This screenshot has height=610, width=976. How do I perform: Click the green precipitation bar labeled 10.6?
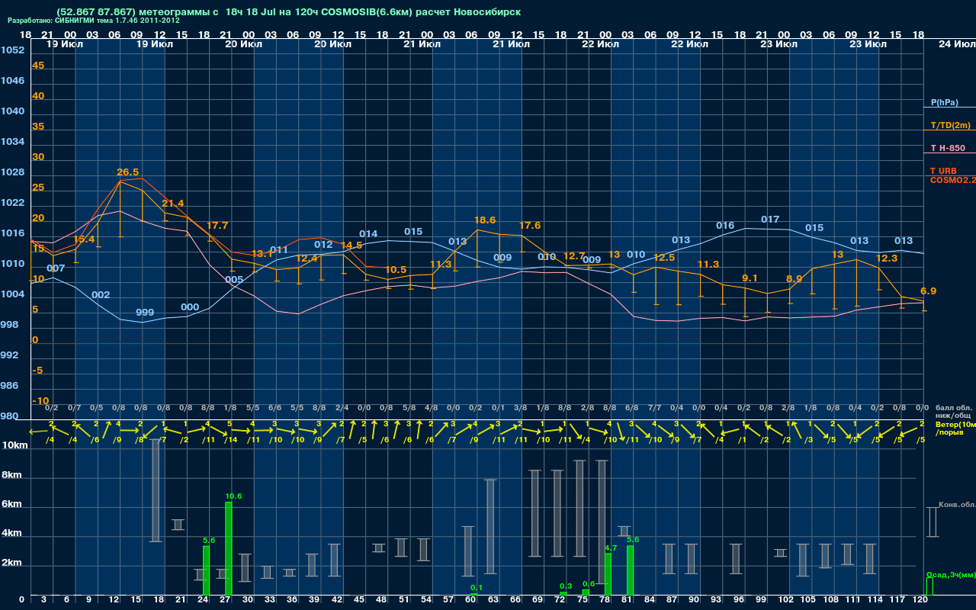[x=229, y=549]
